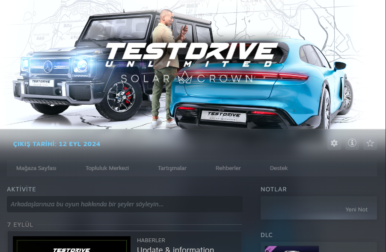Open the Update & information news post

175,249
